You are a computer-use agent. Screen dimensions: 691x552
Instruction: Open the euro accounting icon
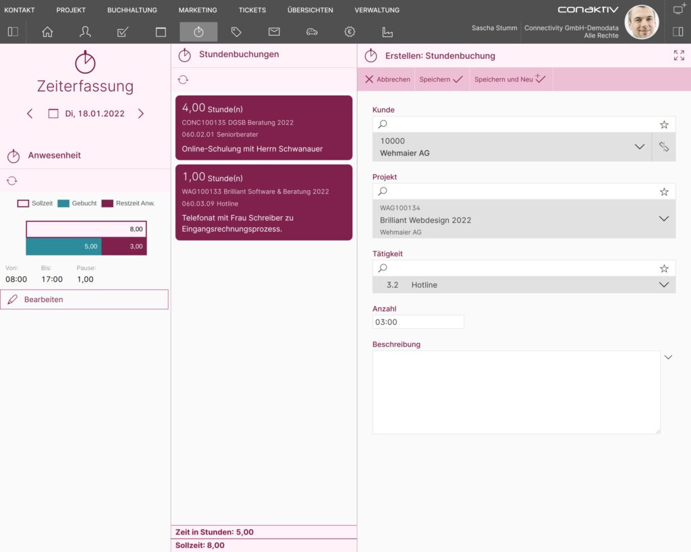(x=350, y=32)
